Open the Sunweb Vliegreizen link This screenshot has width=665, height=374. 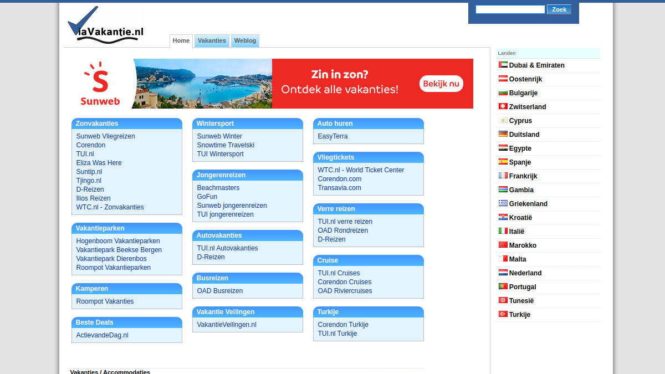tap(106, 136)
